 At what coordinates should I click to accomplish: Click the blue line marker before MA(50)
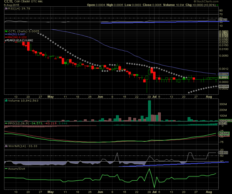(6, 35)
